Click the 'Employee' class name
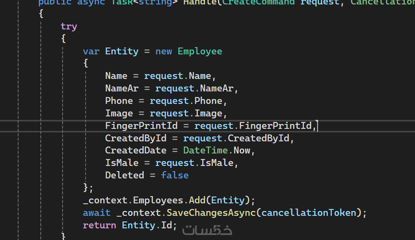Viewport: 415px width, 240px height. [x=200, y=52]
